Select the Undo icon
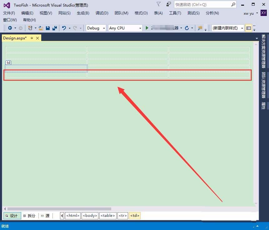269x230 pixels. 64,28
